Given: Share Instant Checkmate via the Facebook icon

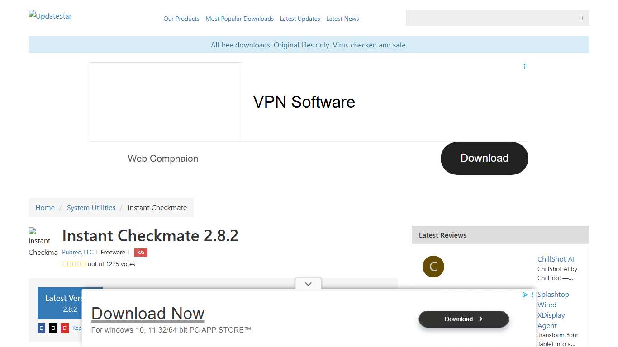Looking at the screenshot, I should click(x=41, y=328).
